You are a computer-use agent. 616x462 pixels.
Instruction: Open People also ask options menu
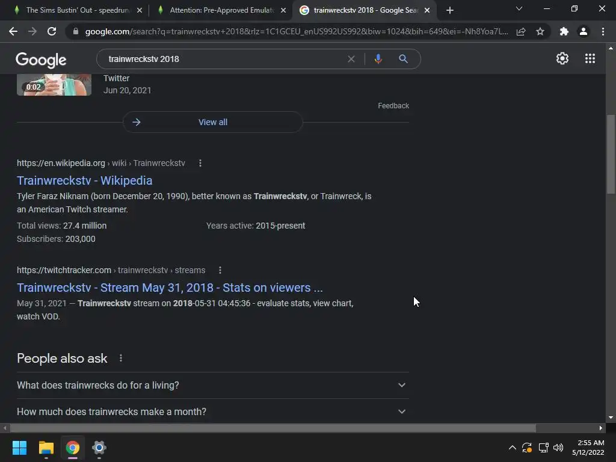coord(120,359)
